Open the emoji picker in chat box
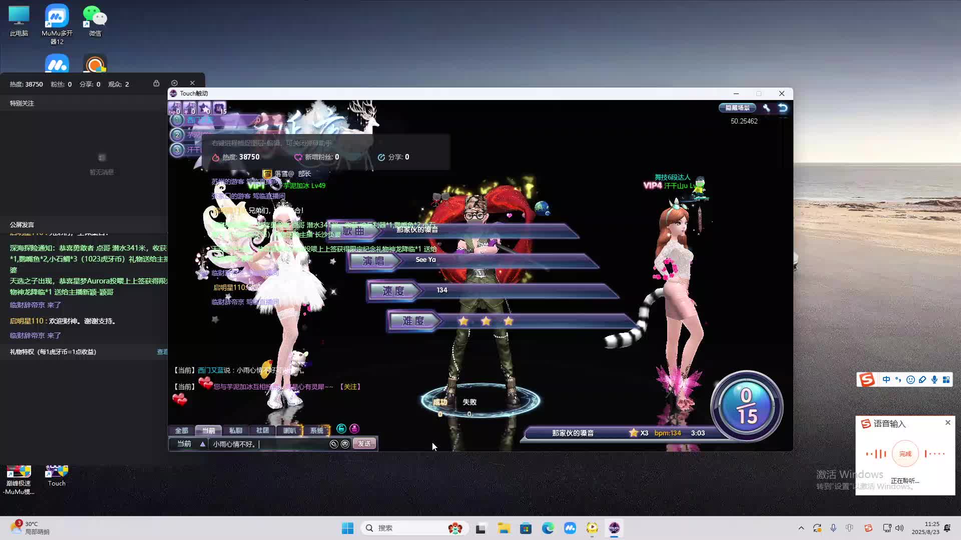This screenshot has width=961, height=540. 345,444
